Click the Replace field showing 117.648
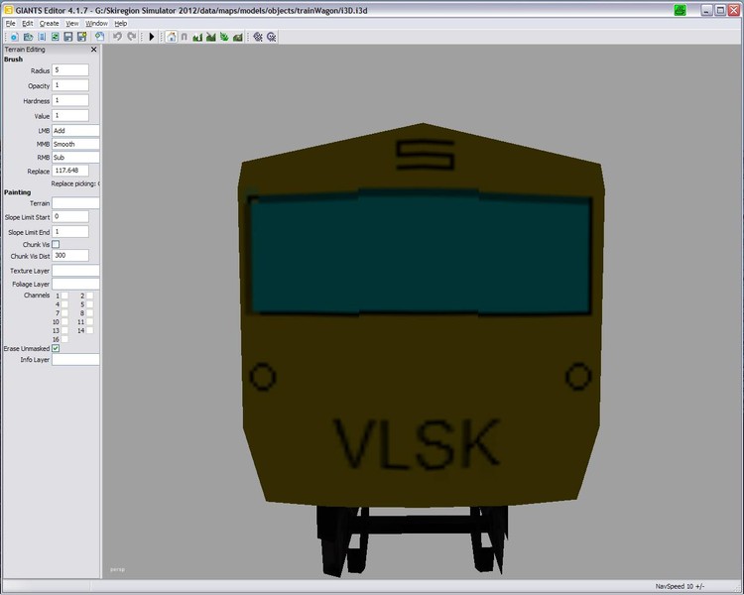Screen dimensions: 744x595 point(70,171)
